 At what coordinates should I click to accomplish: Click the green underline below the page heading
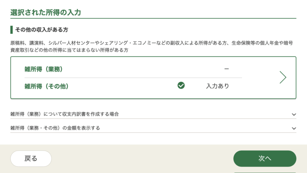153,18
